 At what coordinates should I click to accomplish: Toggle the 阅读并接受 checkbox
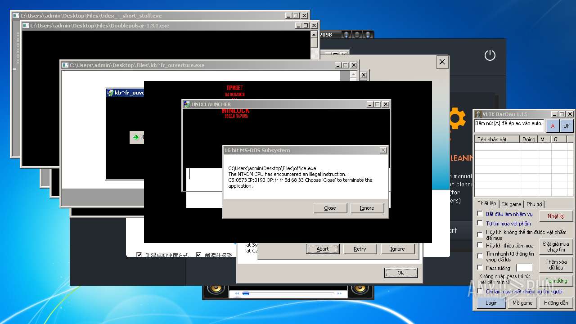[198, 255]
